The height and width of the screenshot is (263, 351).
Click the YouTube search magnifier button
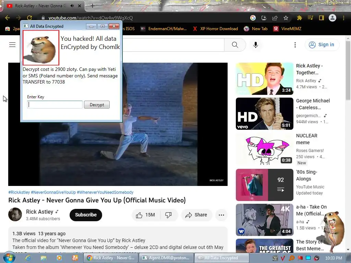[x=235, y=45]
